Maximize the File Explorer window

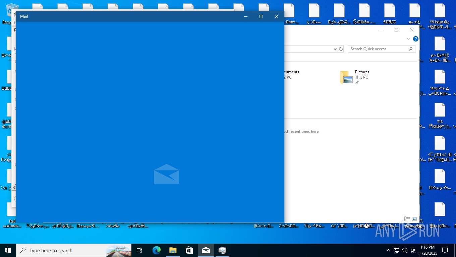pyautogui.click(x=396, y=30)
